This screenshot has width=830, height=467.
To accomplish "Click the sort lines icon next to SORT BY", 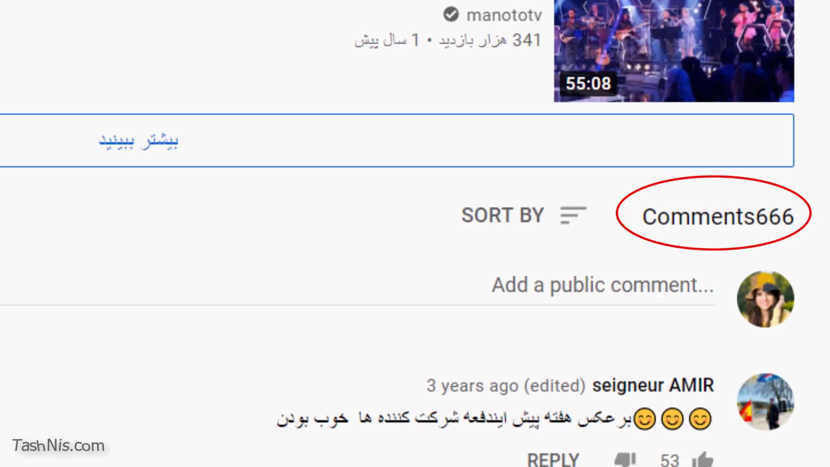I will tap(573, 215).
